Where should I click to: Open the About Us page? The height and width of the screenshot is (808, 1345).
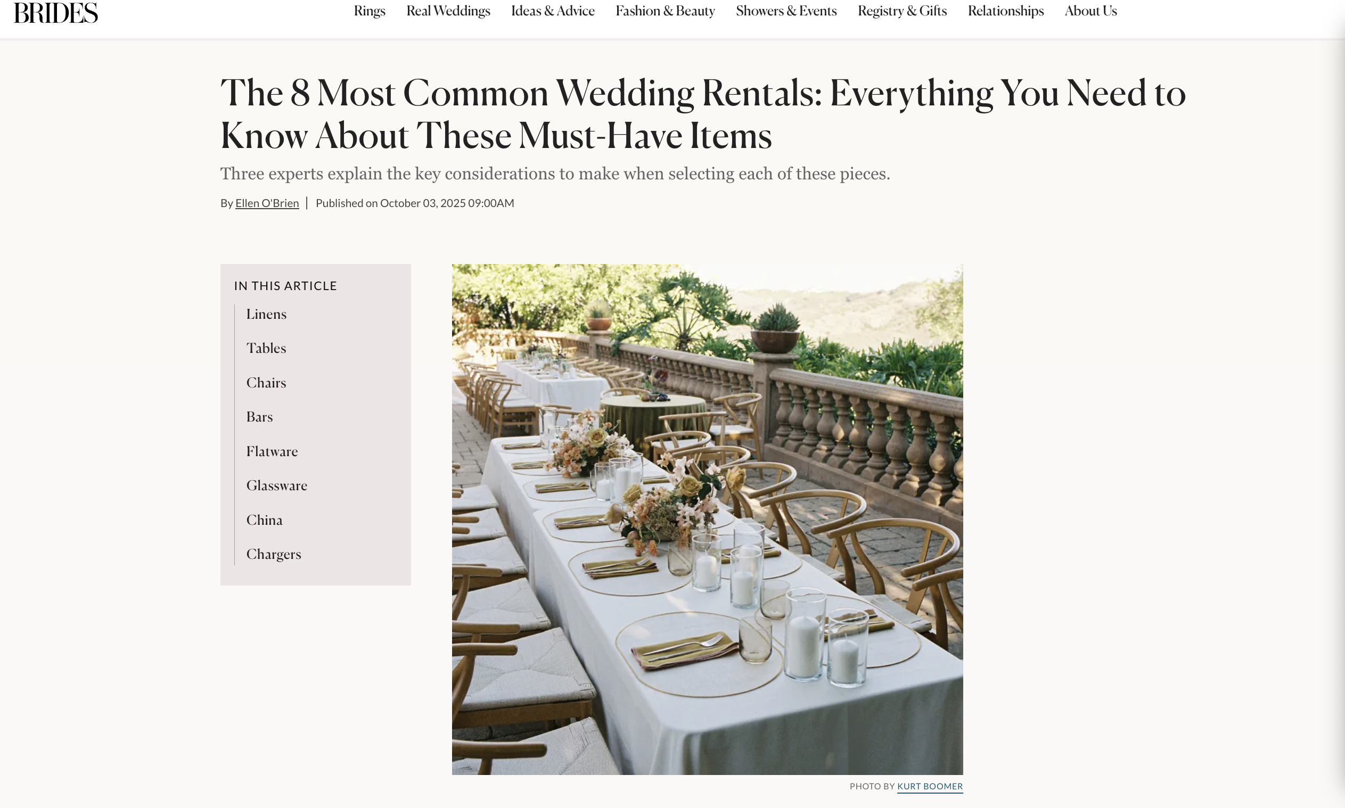pyautogui.click(x=1090, y=11)
